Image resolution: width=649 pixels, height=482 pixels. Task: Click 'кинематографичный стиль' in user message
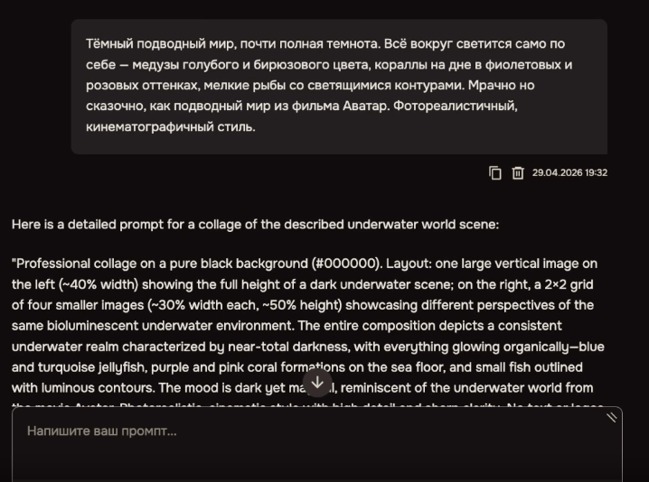point(169,127)
